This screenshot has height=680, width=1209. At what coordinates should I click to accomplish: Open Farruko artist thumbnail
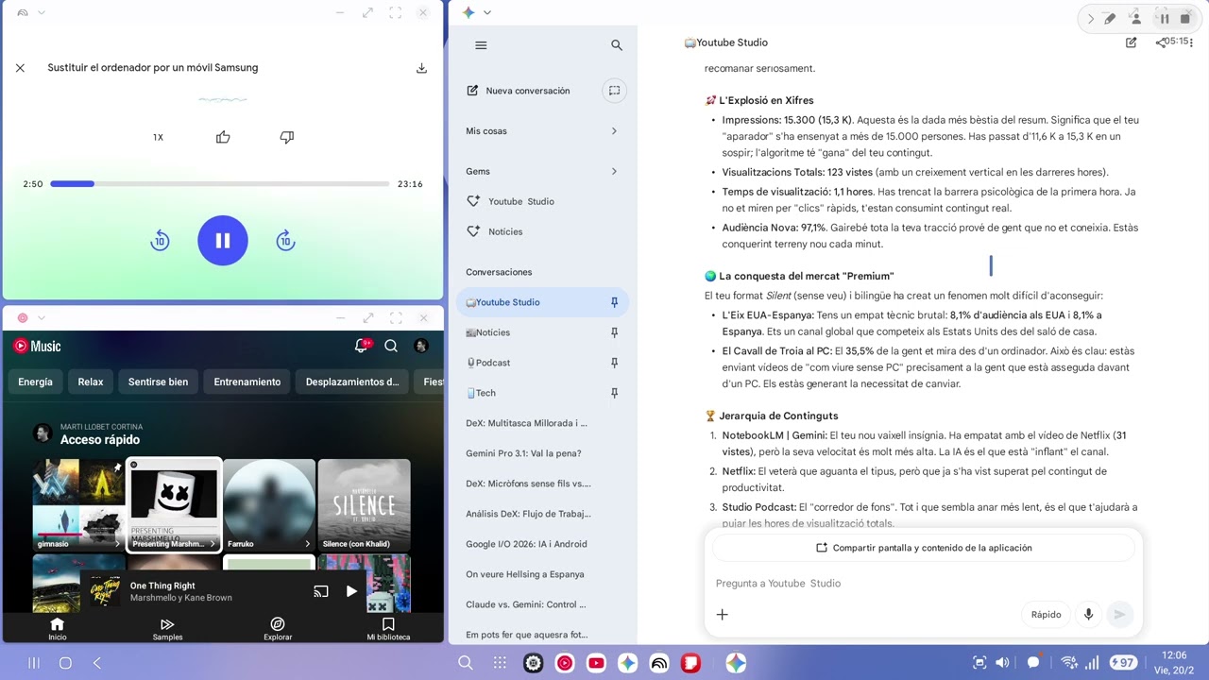pyautogui.click(x=269, y=504)
